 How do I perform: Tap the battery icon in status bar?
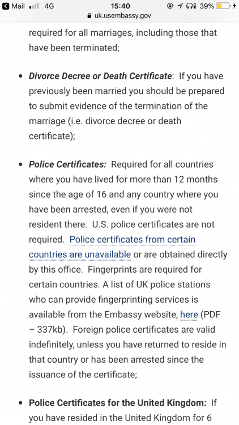pyautogui.click(x=223, y=6)
